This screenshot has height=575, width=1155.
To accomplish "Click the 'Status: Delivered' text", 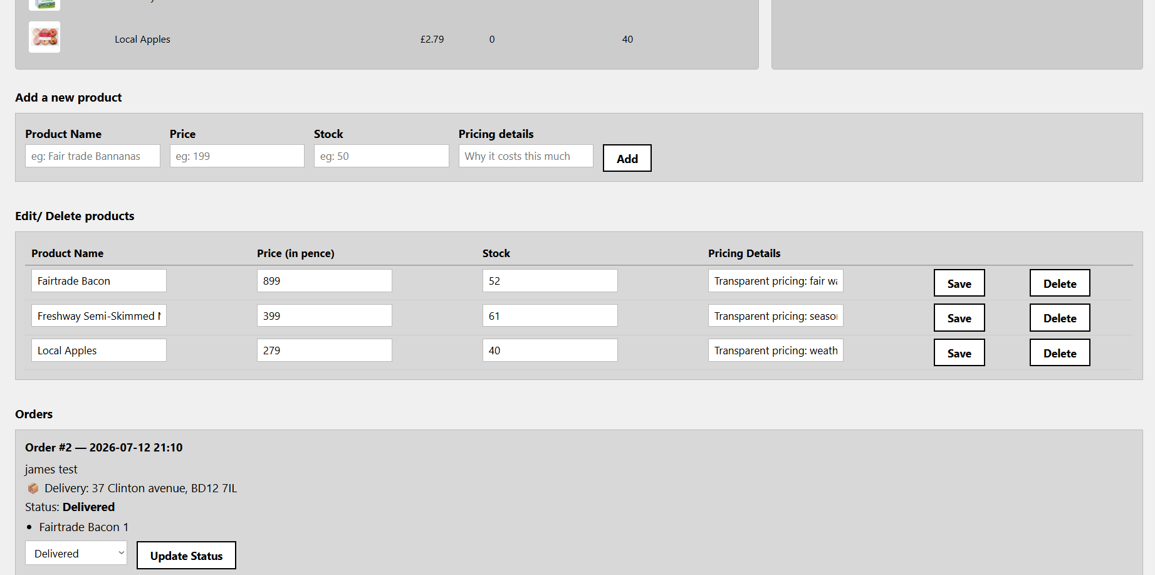I will [x=70, y=507].
